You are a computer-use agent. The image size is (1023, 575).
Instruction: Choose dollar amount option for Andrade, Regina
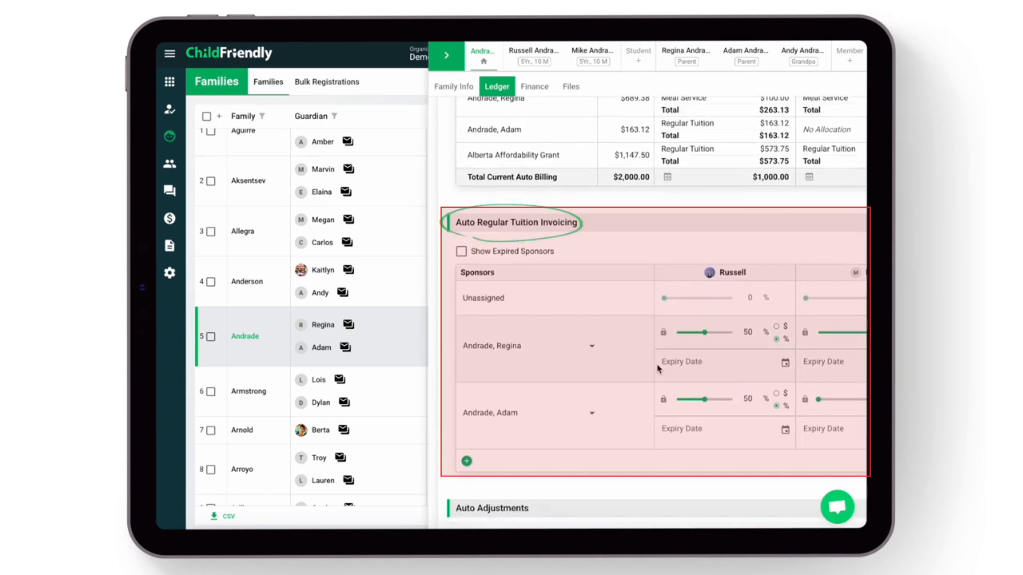[x=776, y=326]
